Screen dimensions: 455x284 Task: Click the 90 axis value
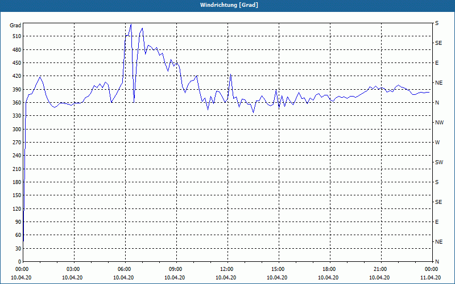[19, 222]
